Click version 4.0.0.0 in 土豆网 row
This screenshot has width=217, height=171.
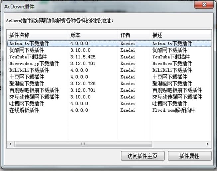[79, 77]
